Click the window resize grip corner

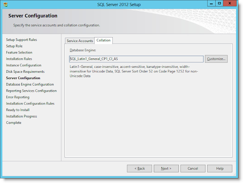tap(235, 175)
